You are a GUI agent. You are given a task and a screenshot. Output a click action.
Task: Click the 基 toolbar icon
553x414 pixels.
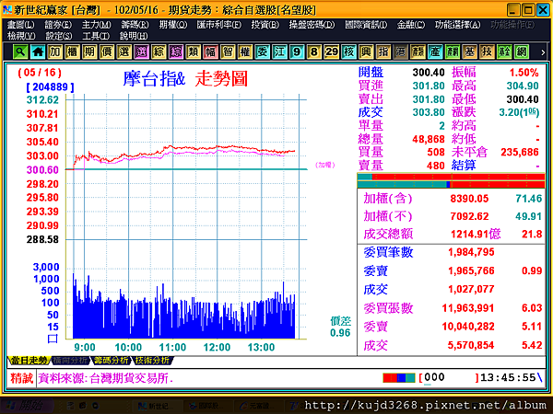(470, 52)
